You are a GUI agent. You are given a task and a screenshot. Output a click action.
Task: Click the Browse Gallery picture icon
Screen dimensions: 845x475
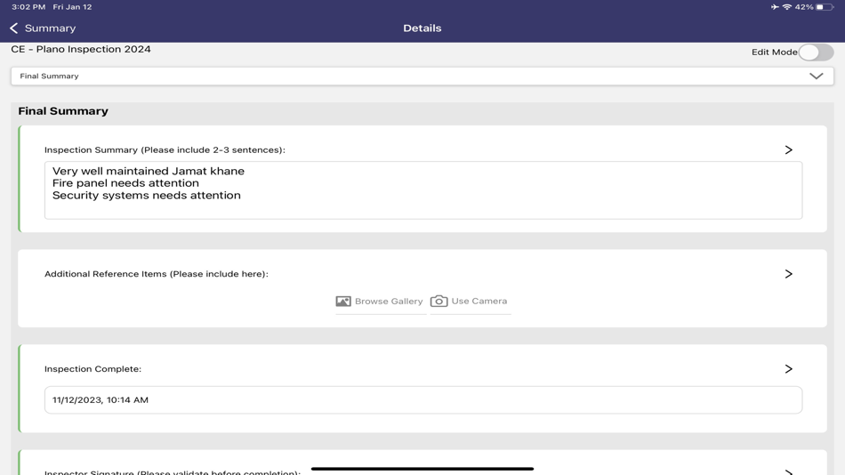[x=343, y=301]
